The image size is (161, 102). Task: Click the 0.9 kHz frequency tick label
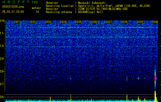pyautogui.click(x=2, y=59)
